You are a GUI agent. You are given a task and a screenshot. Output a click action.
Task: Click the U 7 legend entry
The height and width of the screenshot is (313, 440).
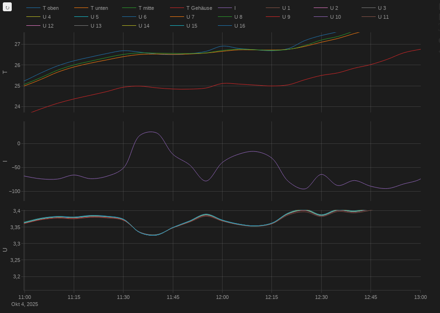pos(190,17)
